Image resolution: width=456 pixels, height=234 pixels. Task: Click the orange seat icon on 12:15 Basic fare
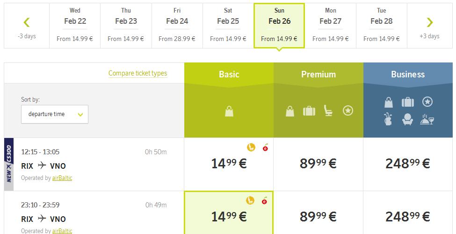(251, 147)
